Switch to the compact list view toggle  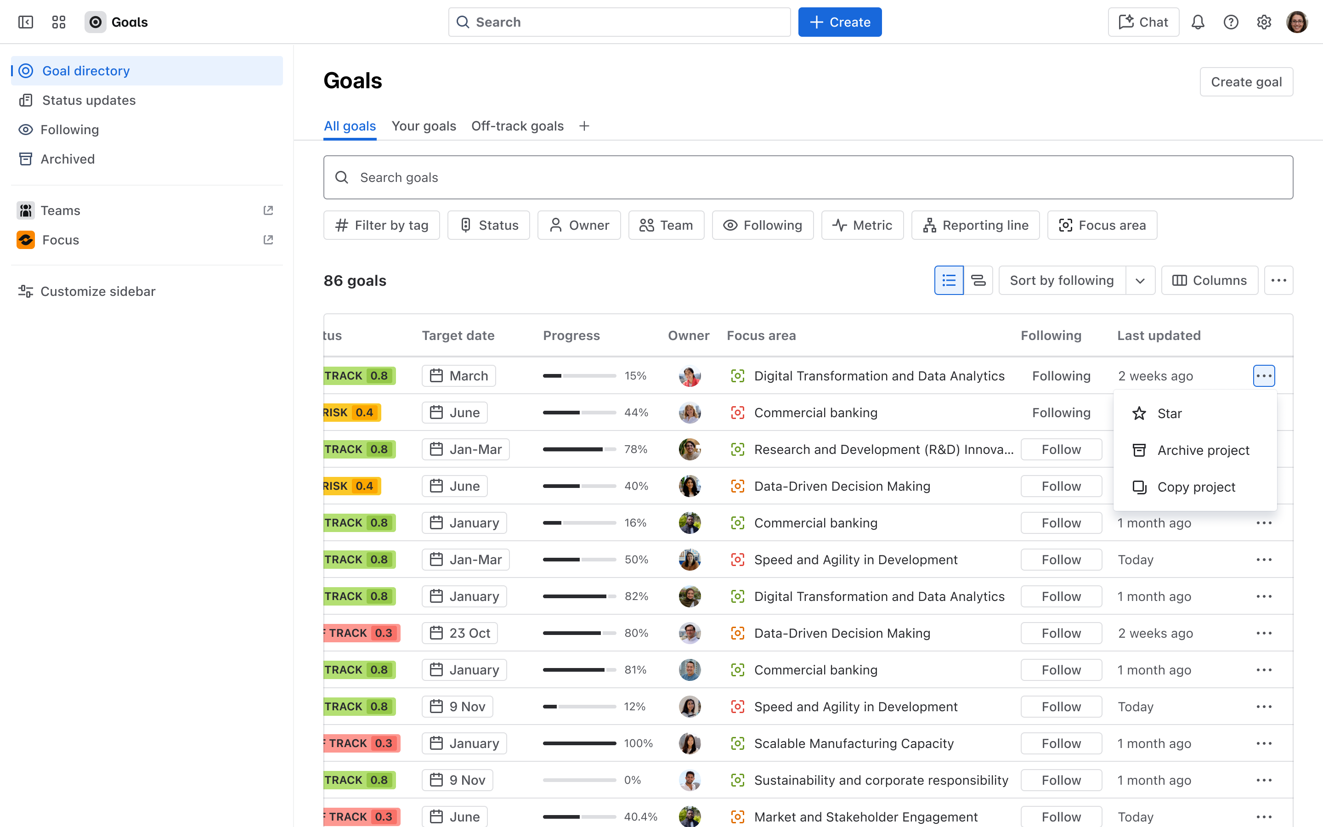[949, 280]
